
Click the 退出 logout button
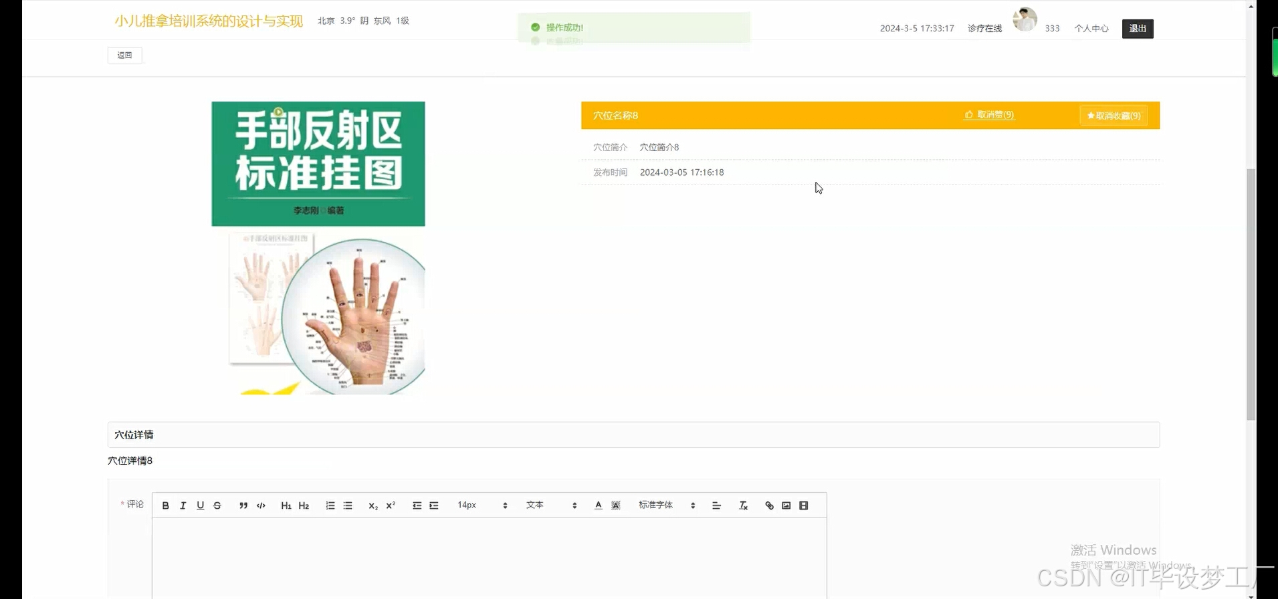point(1138,29)
